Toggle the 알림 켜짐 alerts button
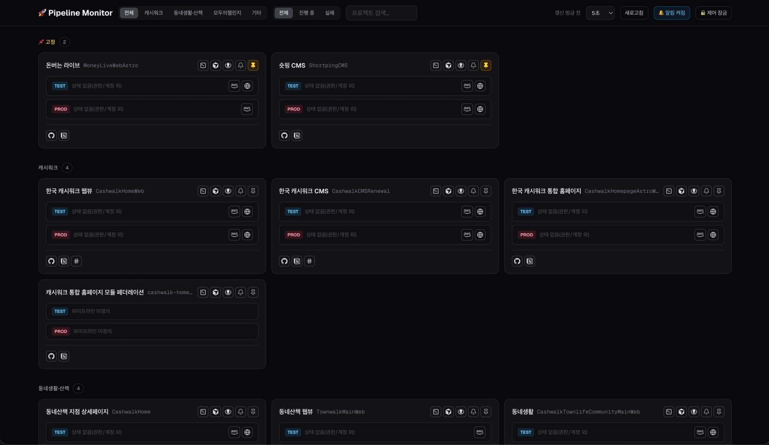769x445 pixels. click(672, 13)
